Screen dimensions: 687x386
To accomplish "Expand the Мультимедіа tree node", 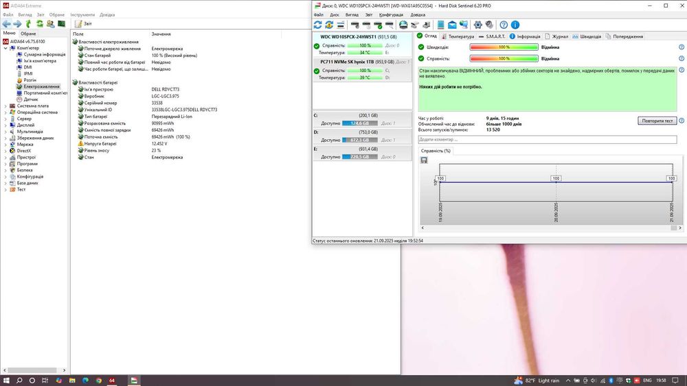I will 5,132.
